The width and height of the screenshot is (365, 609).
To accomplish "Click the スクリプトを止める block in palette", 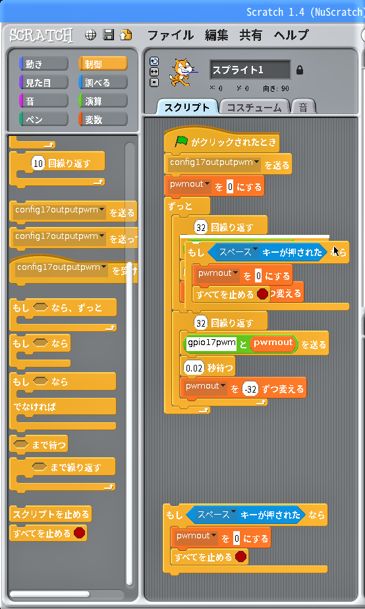I will 51,514.
